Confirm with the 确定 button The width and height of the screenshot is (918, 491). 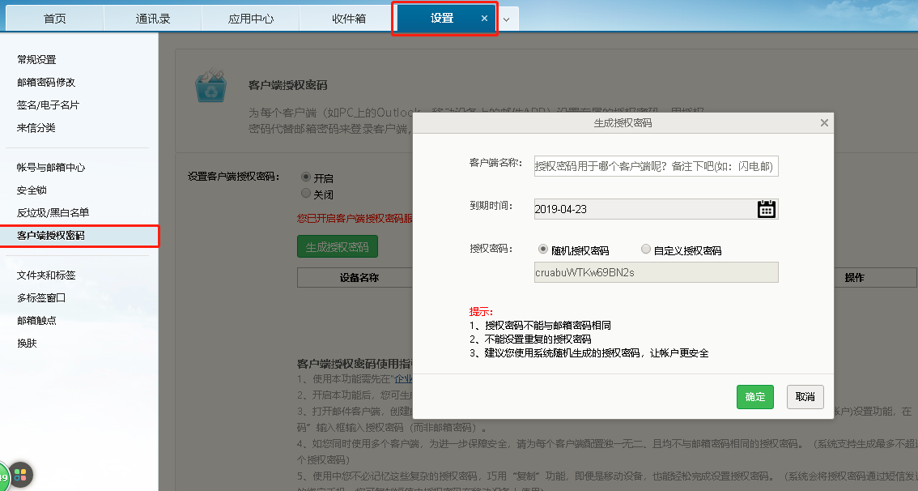pos(754,397)
